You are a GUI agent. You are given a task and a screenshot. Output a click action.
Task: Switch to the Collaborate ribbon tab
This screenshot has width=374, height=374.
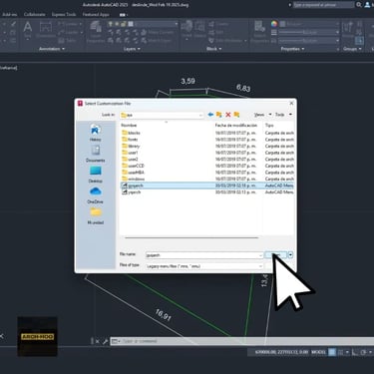point(35,15)
